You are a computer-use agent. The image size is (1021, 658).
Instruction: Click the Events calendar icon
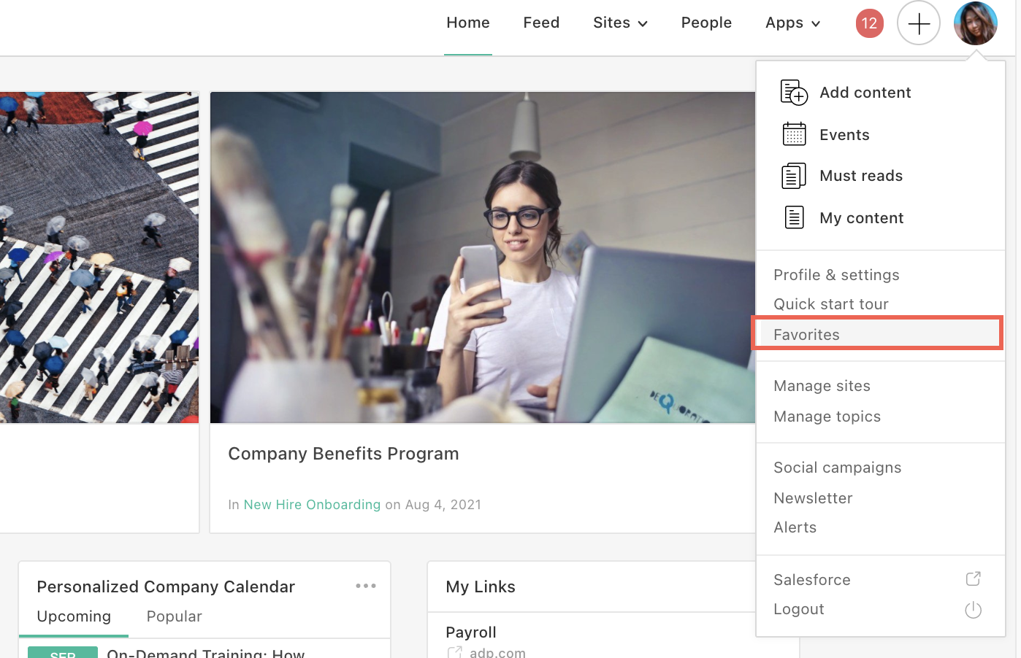click(794, 134)
